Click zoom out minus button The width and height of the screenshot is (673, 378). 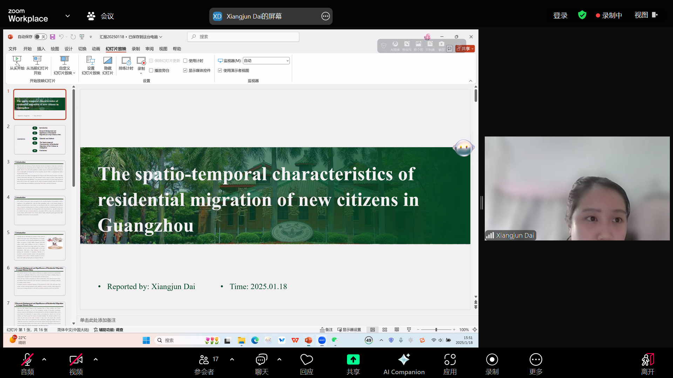(418, 330)
